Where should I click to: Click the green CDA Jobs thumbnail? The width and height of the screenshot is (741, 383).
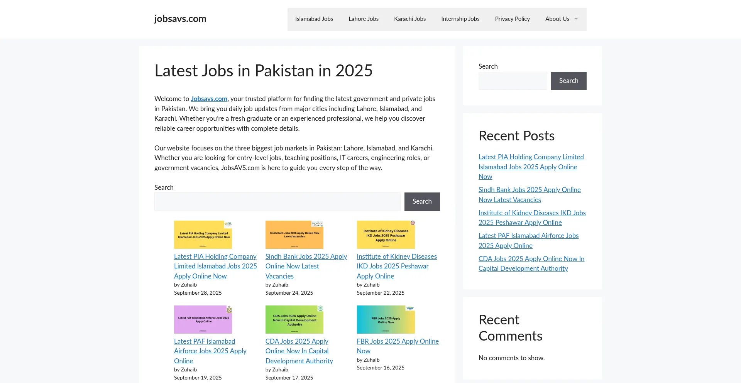point(294,319)
